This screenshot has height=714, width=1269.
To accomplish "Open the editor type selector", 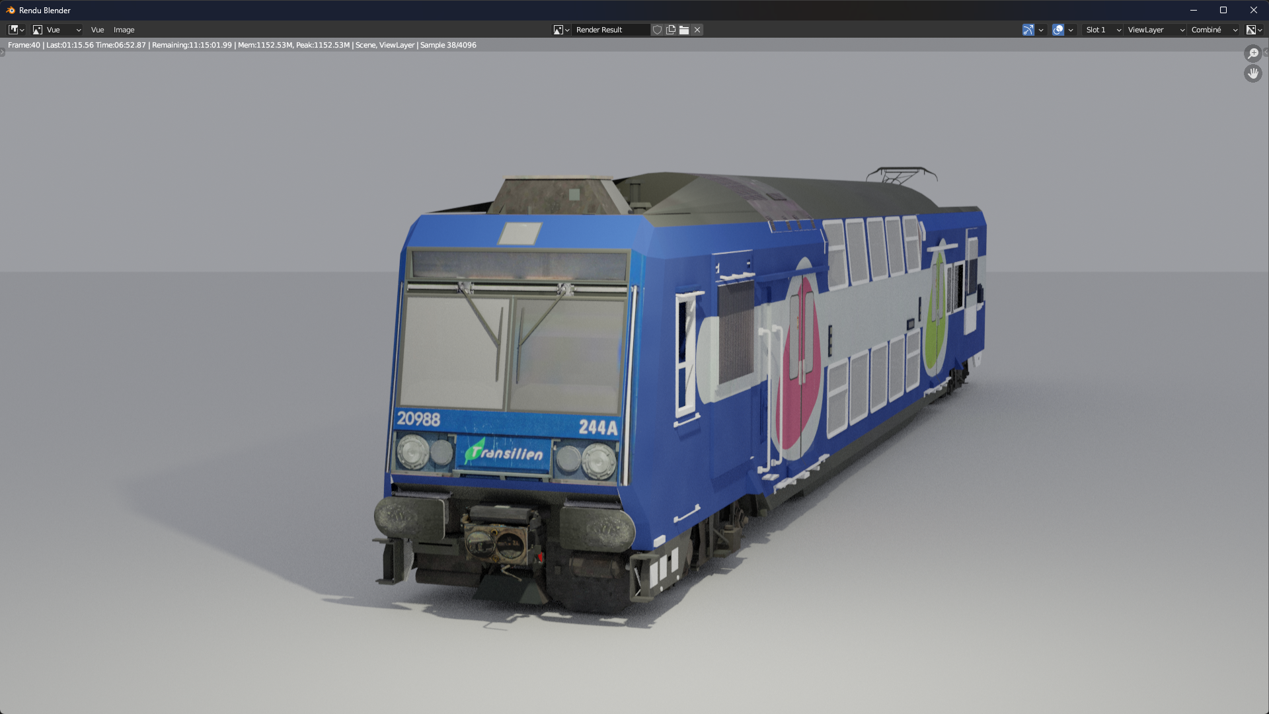I will point(16,30).
